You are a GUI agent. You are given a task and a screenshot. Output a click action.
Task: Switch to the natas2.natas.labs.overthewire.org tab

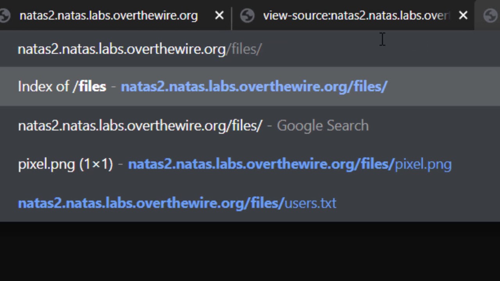coord(109,16)
